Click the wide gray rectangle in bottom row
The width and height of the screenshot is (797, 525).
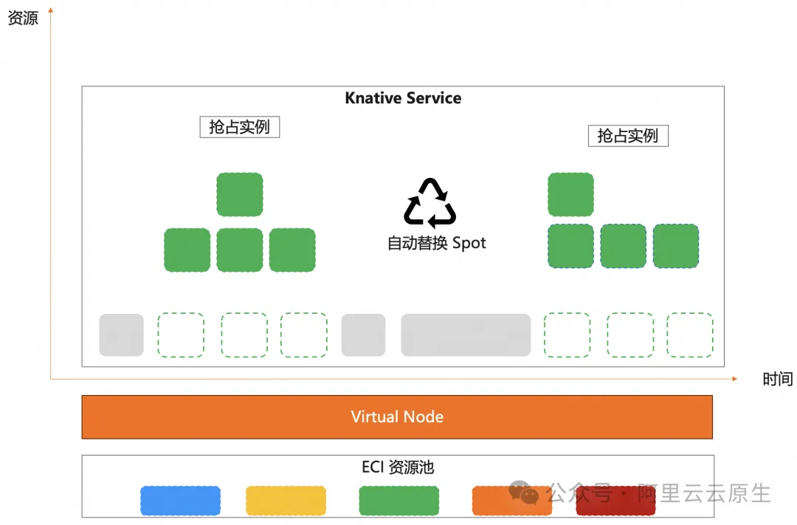tap(466, 334)
